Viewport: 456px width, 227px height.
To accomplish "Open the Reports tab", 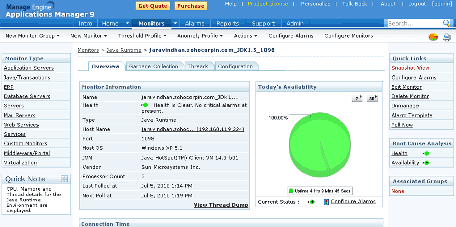I will point(227,23).
